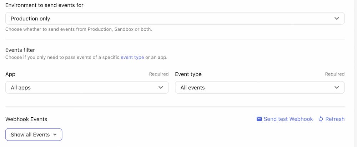Click the "Event type" field label

pos(188,74)
